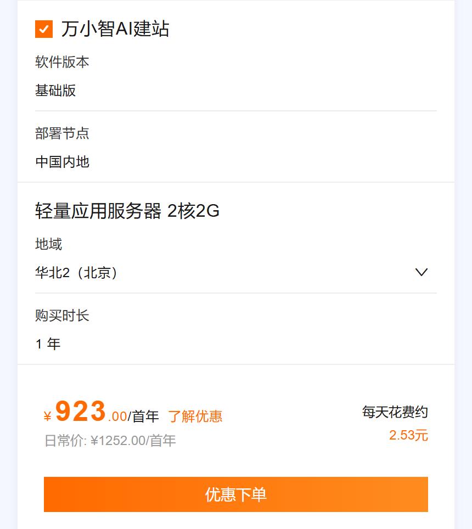Click the 每天花费约 daily cost label
The image size is (472, 529).
[x=395, y=412]
